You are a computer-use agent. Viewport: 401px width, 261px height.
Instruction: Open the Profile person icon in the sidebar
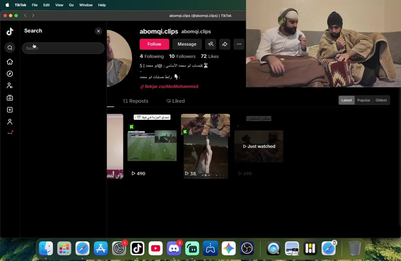click(x=10, y=122)
